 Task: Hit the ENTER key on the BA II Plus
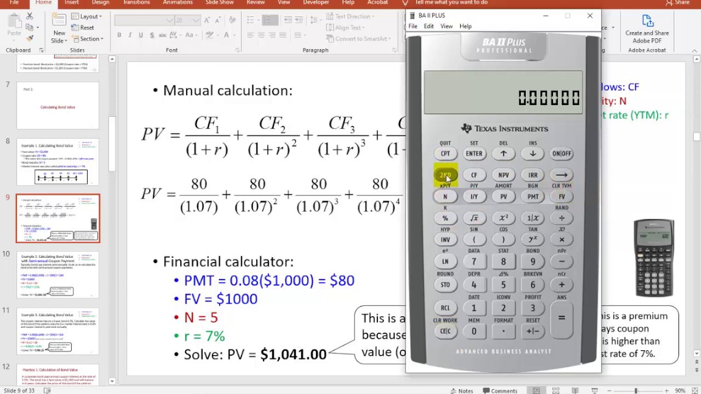[474, 154]
